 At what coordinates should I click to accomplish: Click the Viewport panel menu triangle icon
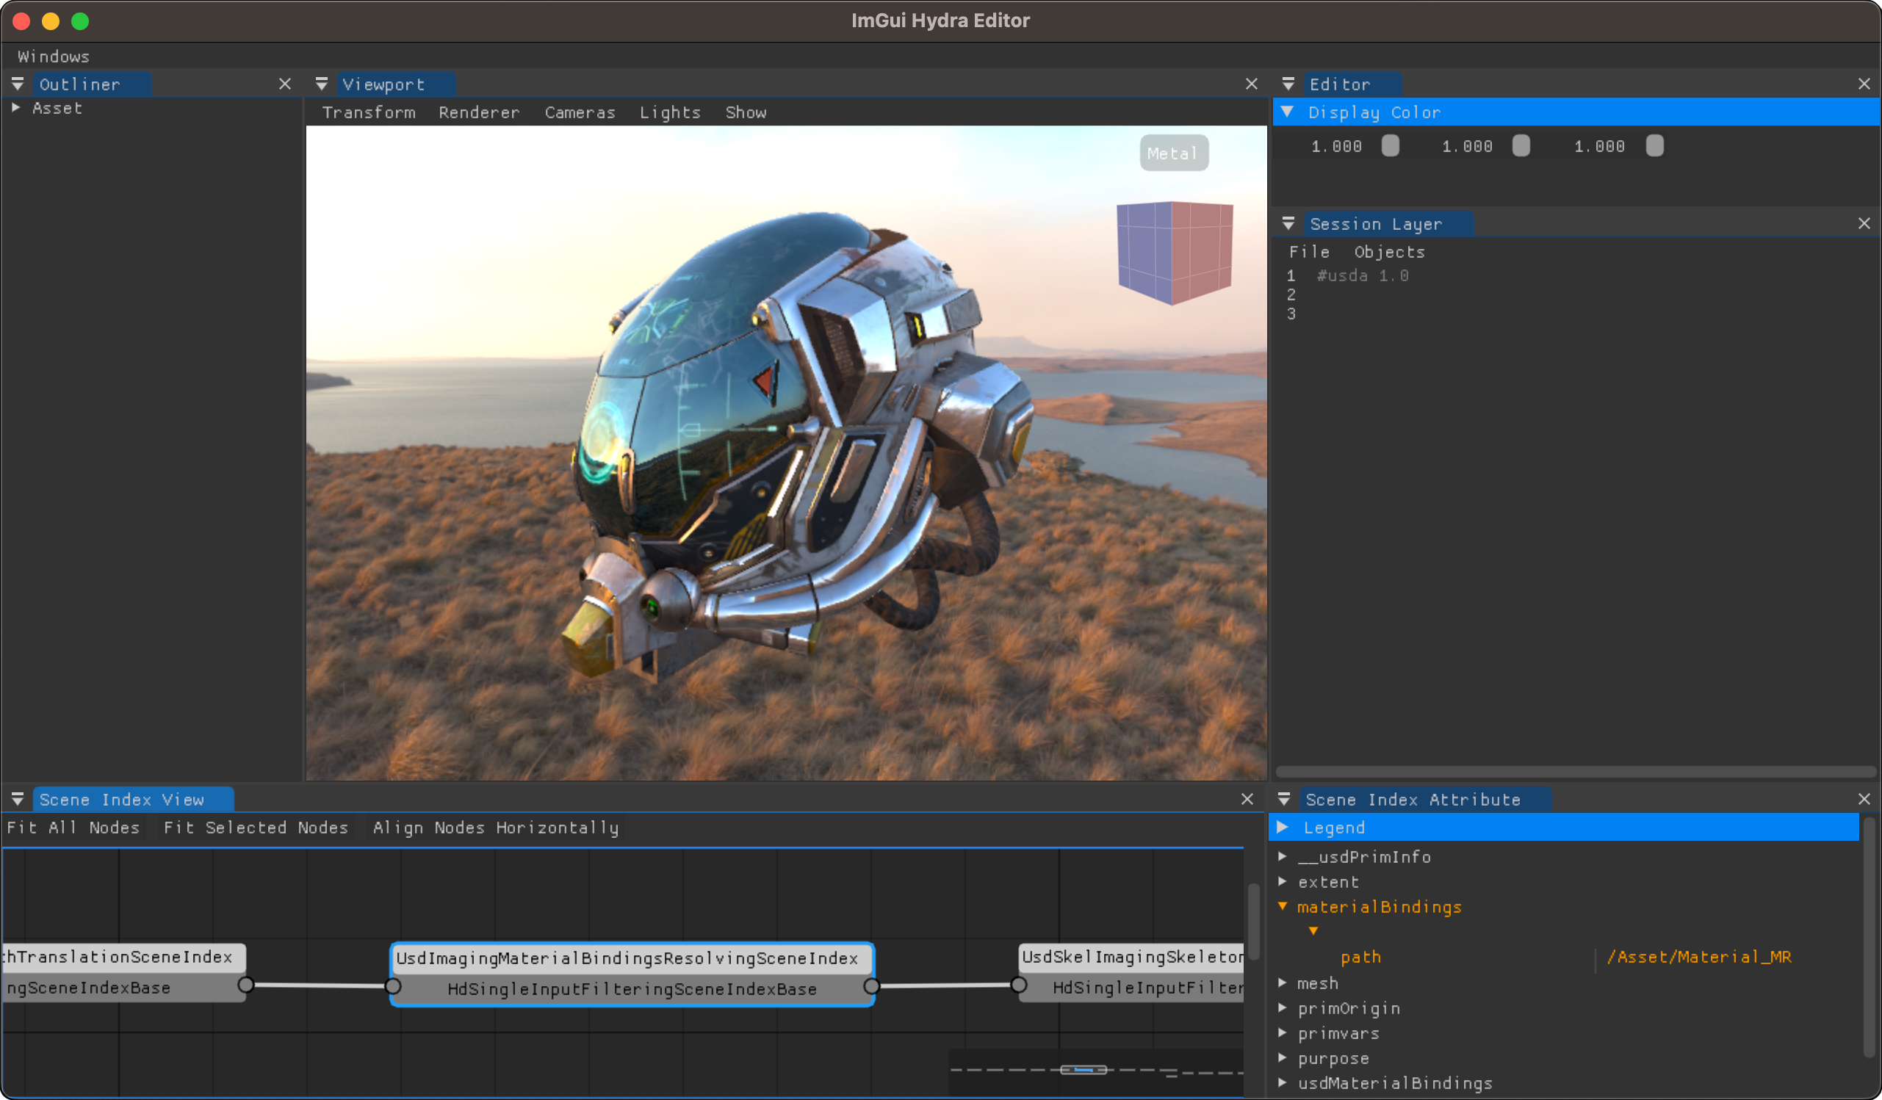pos(322,84)
